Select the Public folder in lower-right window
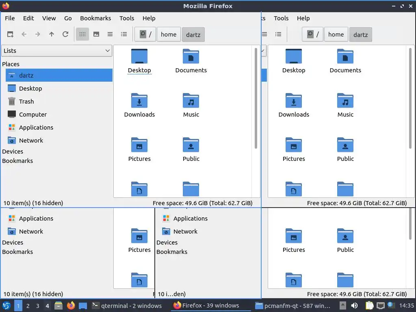 [x=345, y=241]
